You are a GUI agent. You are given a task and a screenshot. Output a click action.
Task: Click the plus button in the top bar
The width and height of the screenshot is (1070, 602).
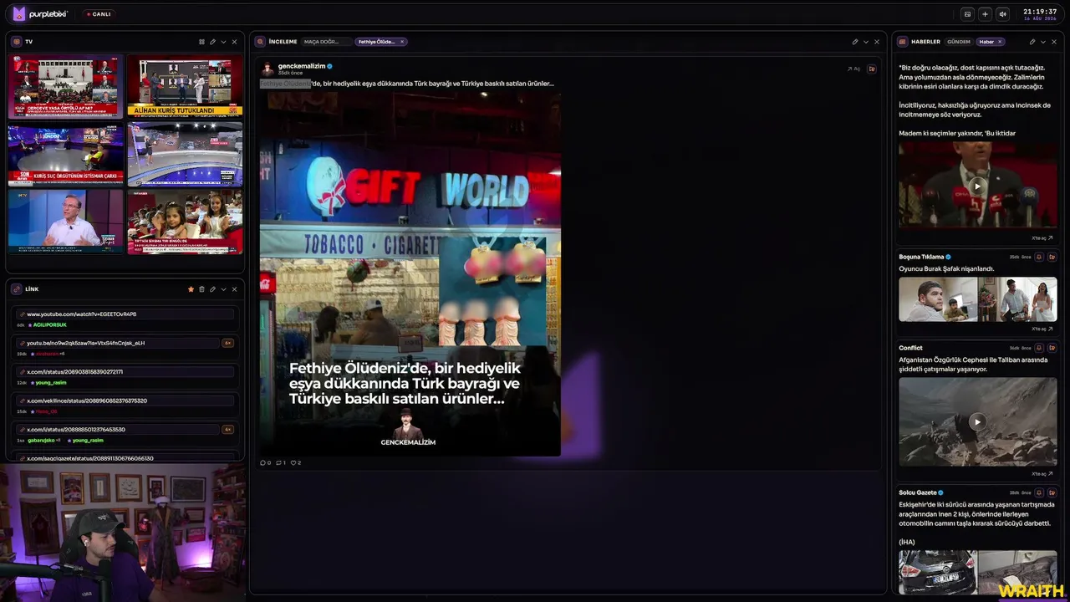(985, 14)
